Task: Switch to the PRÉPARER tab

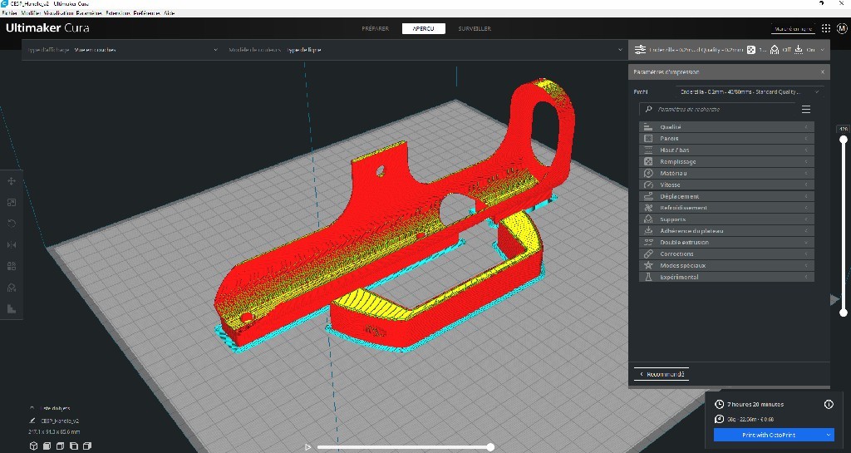Action: (376, 28)
